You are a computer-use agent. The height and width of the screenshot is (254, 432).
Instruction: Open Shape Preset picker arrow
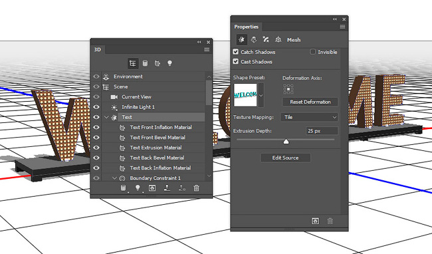pyautogui.click(x=261, y=95)
